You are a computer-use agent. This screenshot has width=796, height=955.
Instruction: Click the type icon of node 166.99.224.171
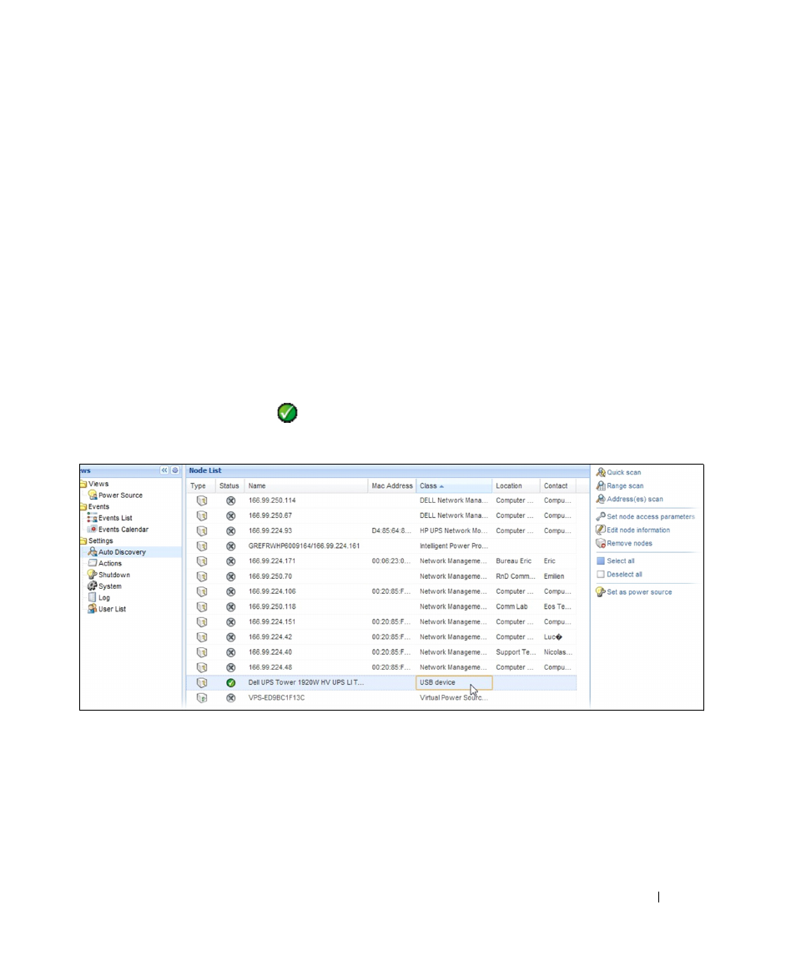click(x=202, y=561)
